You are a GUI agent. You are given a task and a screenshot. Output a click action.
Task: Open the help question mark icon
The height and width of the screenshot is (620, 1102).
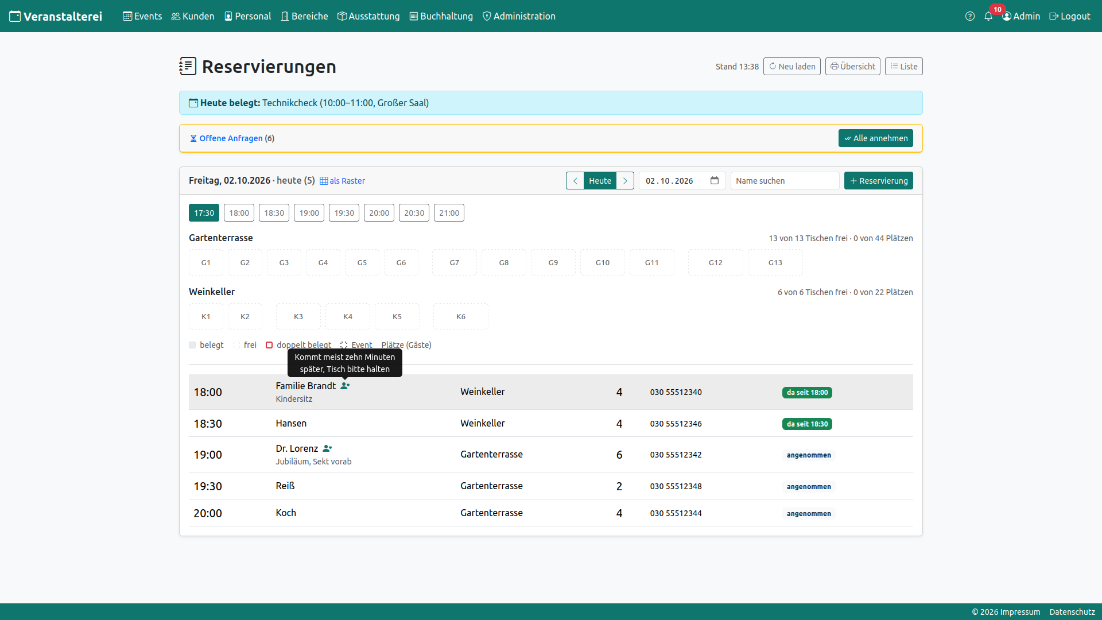coord(970,16)
